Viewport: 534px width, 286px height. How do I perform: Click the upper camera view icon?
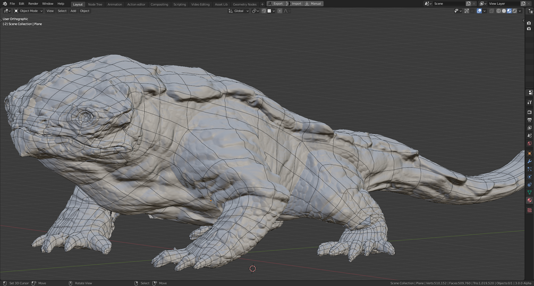pos(529,23)
